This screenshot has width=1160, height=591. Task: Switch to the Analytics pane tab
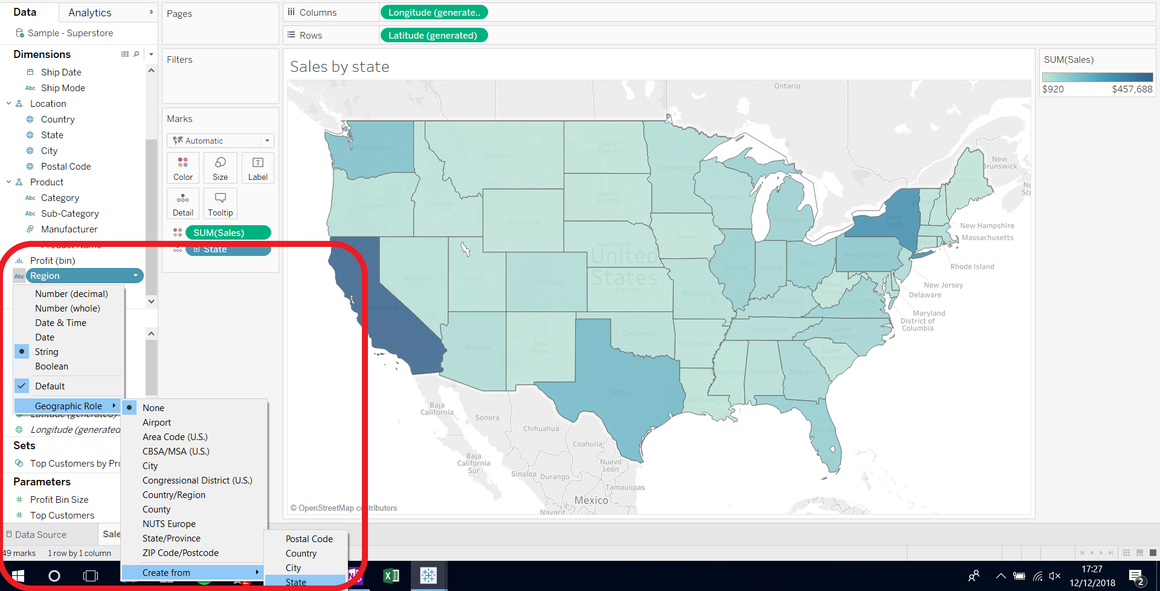coord(89,13)
